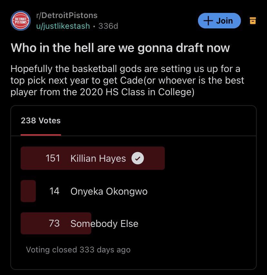Click the 151 vote count
The height and width of the screenshot is (275, 267).
point(53,158)
